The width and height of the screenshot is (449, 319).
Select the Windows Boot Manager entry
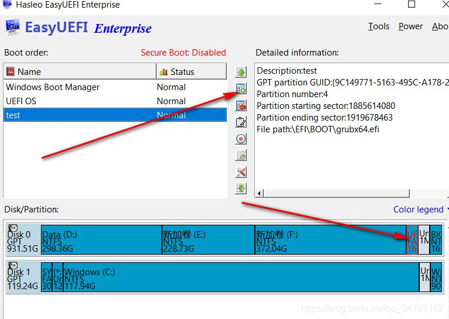click(x=115, y=87)
